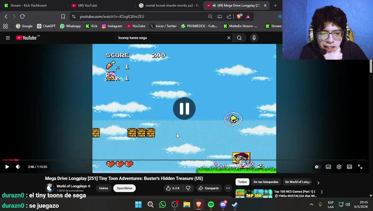
Task: Open the Google bookmark
Action: coord(24,26)
